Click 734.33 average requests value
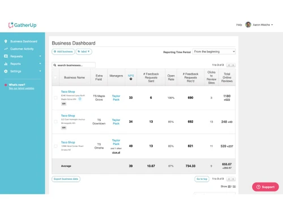 [x=190, y=166]
